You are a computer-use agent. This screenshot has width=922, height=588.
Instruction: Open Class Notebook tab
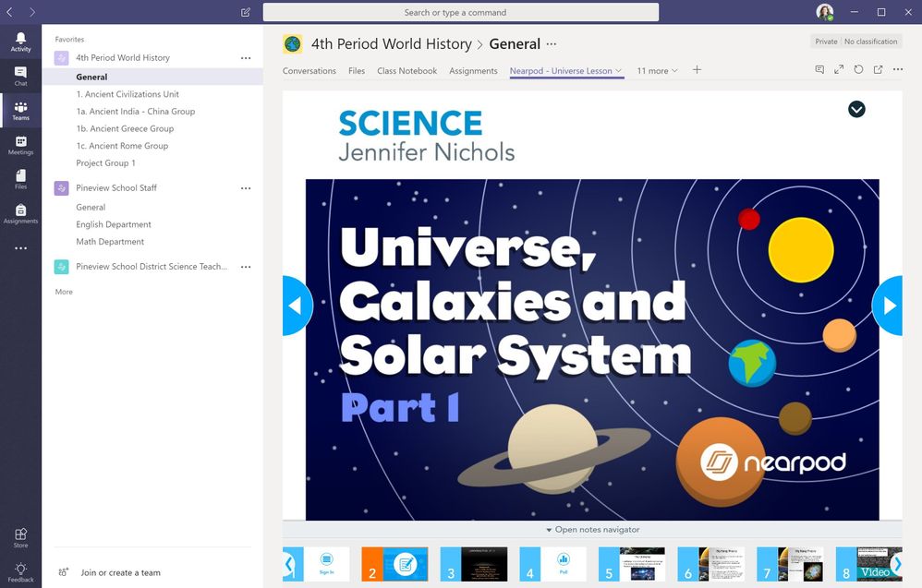(406, 70)
